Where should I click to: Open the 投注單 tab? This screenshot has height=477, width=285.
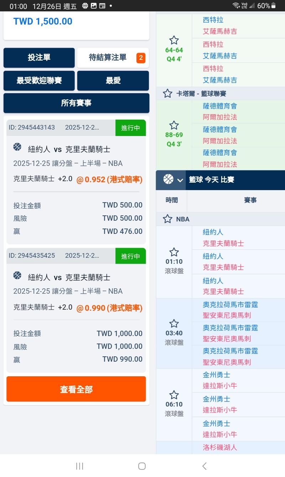point(39,58)
